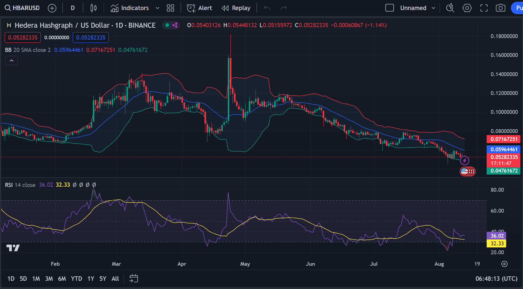This screenshot has height=289, width=523.
Task: Start Bar Replay mode
Action: point(236,8)
